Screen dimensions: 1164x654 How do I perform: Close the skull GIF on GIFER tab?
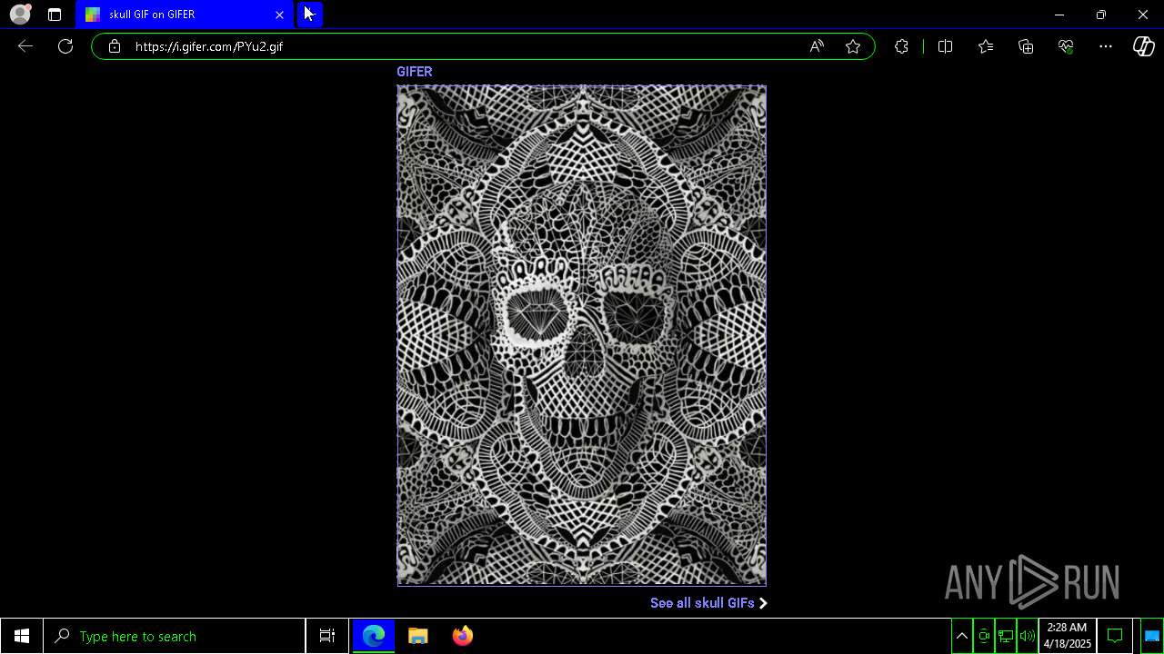279,15
